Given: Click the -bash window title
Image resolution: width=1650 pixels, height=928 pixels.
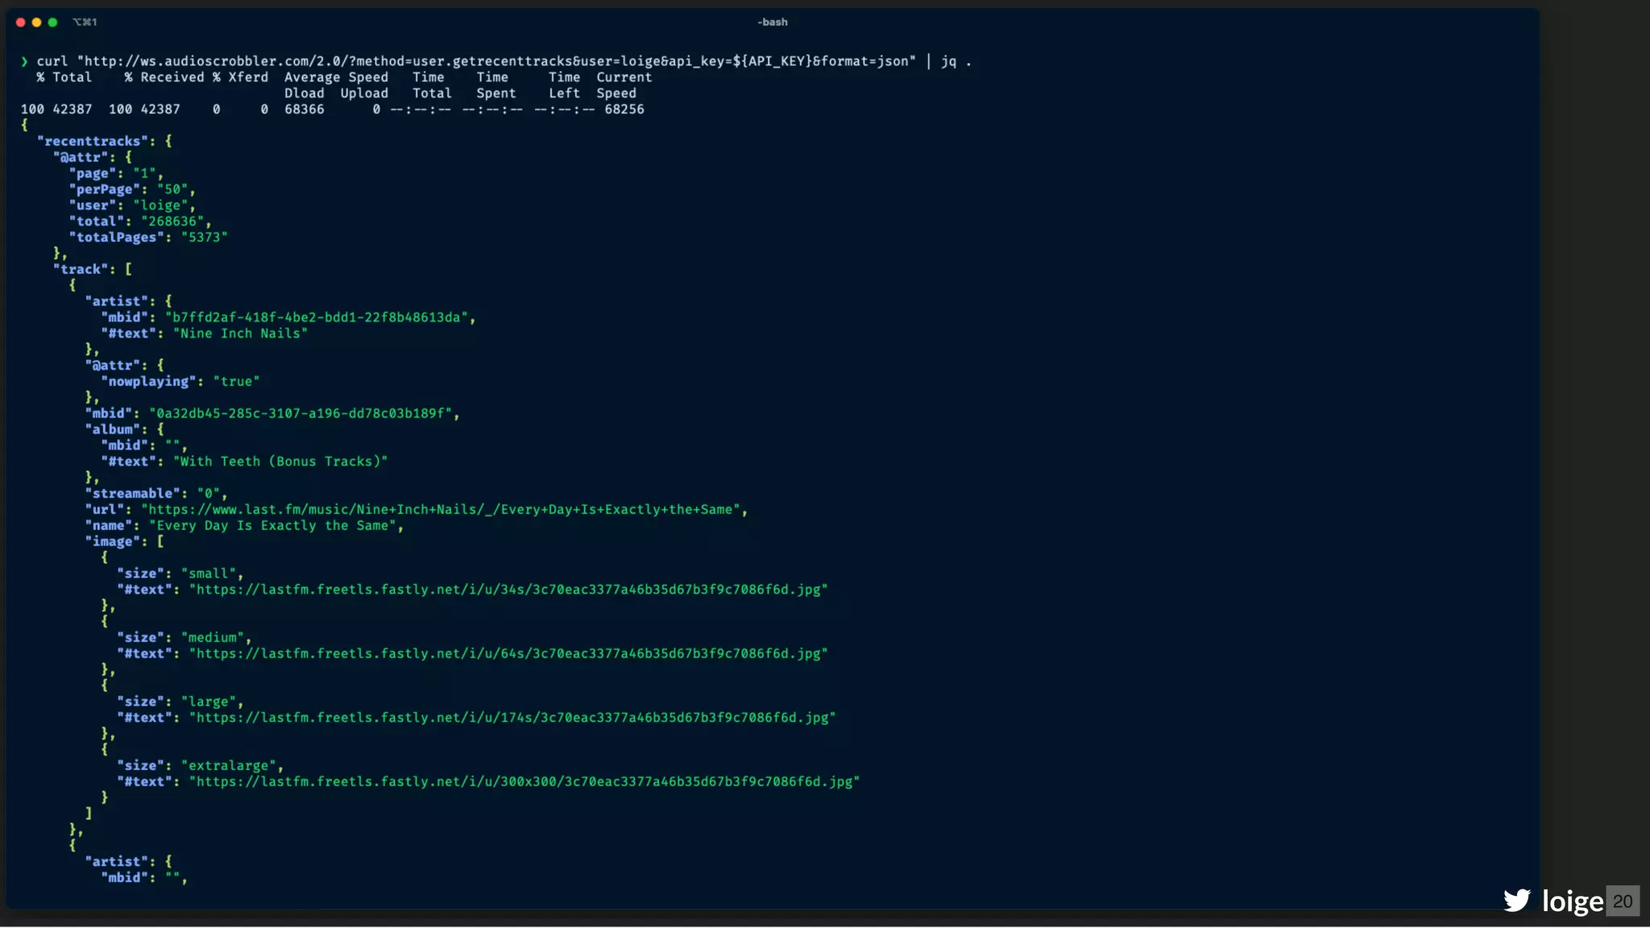Looking at the screenshot, I should 772,23.
